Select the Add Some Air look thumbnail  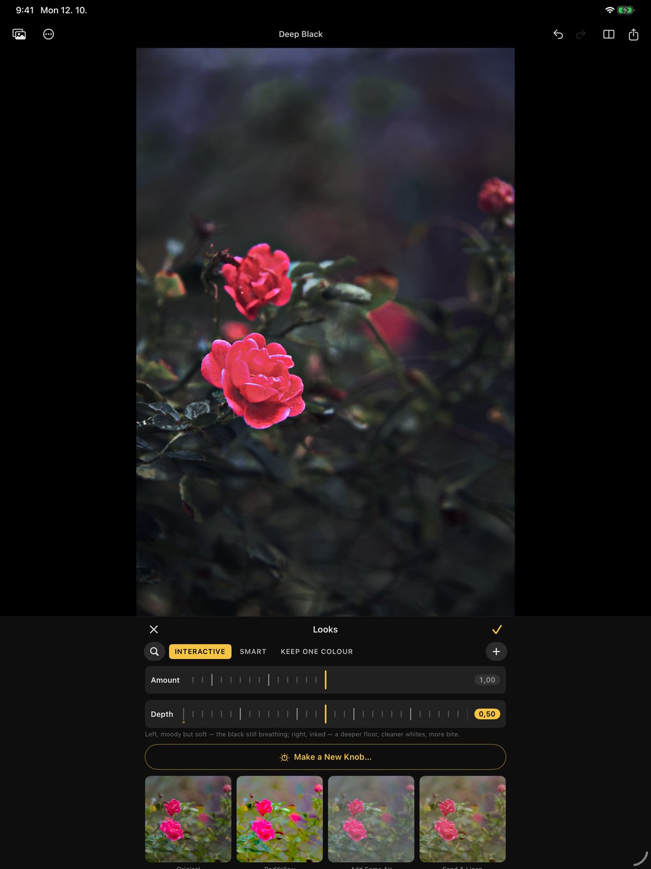(371, 819)
